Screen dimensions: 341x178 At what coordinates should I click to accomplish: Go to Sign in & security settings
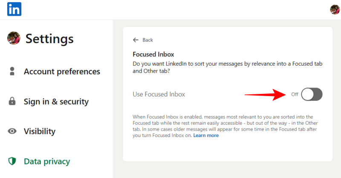pos(56,102)
